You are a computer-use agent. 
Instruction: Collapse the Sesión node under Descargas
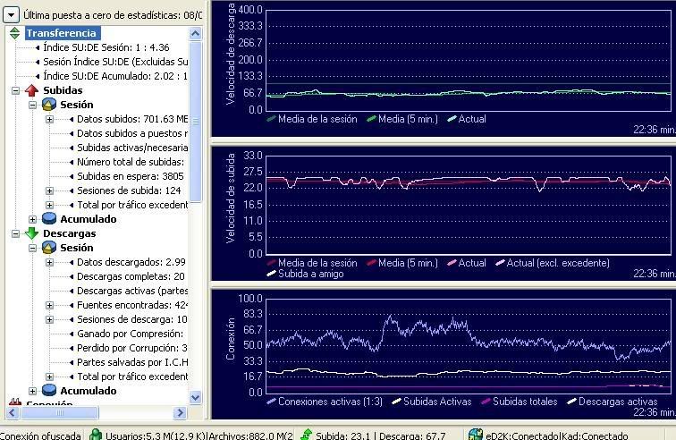32,248
